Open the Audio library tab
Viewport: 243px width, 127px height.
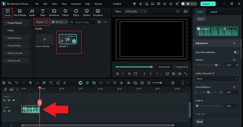pos(32,13)
